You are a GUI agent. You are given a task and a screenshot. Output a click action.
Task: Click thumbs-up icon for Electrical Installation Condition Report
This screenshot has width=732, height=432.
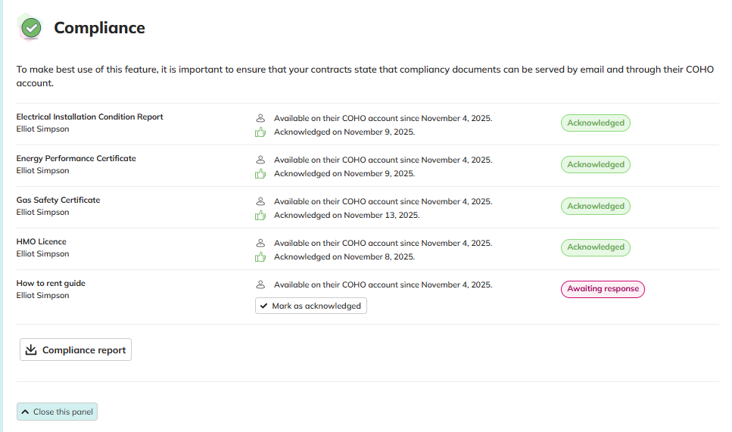261,132
